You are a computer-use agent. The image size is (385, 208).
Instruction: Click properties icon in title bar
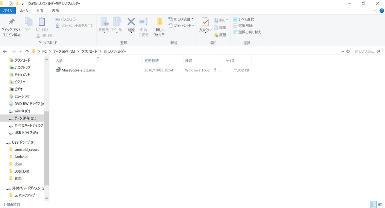click(x=11, y=3)
